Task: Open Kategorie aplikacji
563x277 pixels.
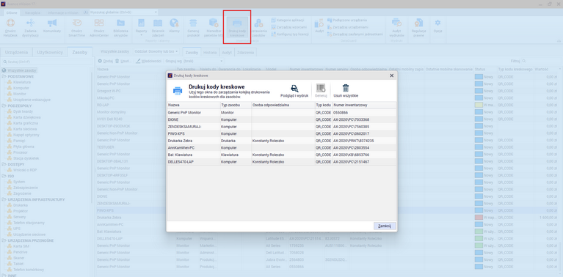Action: [x=288, y=20]
